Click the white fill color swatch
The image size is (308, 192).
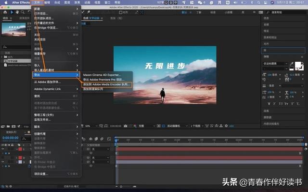click(x=297, y=65)
